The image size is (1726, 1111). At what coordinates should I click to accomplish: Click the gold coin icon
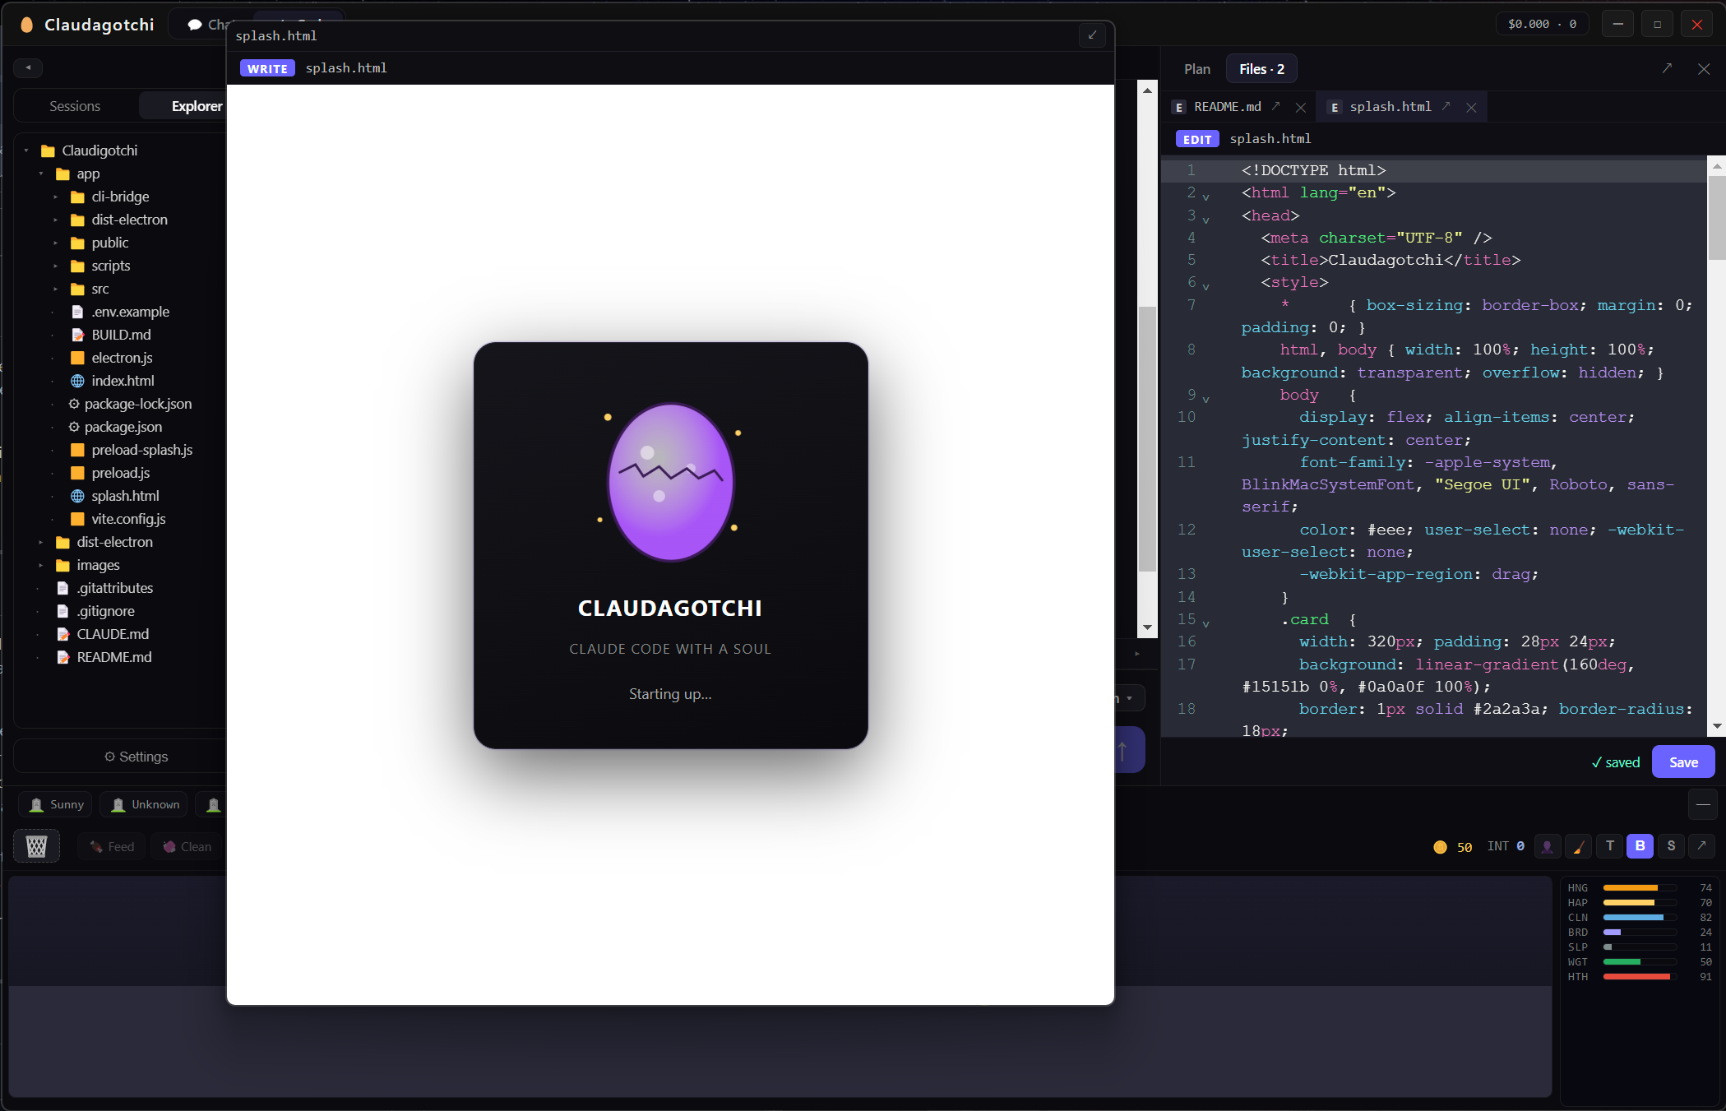click(x=1440, y=847)
